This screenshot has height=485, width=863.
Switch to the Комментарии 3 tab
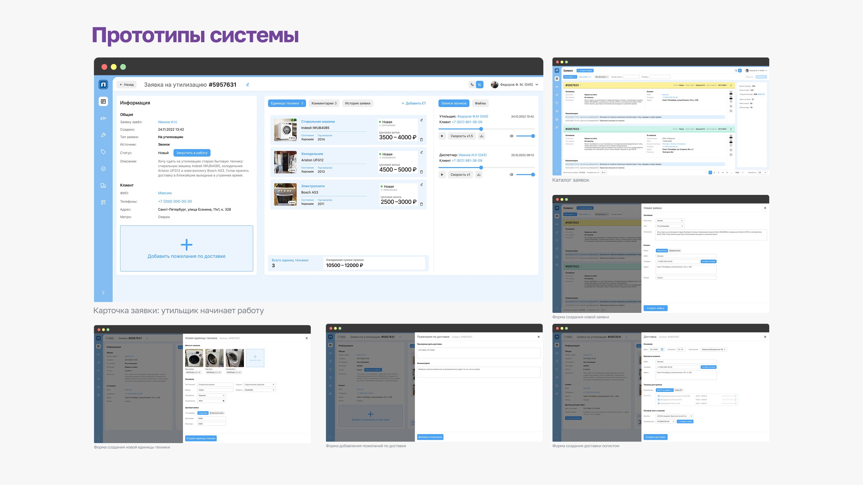click(324, 103)
